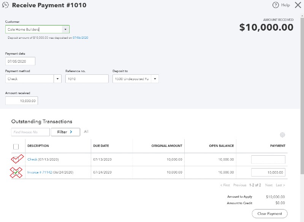Viewport: 304px width, 222px height.
Task: Open table settings gear icon
Action: pos(282,135)
